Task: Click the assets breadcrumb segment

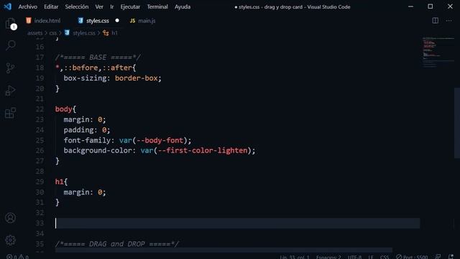Action: (35, 33)
